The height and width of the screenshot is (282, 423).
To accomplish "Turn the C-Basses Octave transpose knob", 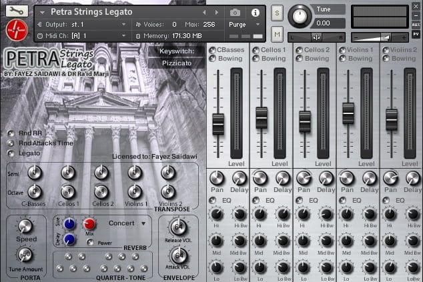I will tap(35, 192).
